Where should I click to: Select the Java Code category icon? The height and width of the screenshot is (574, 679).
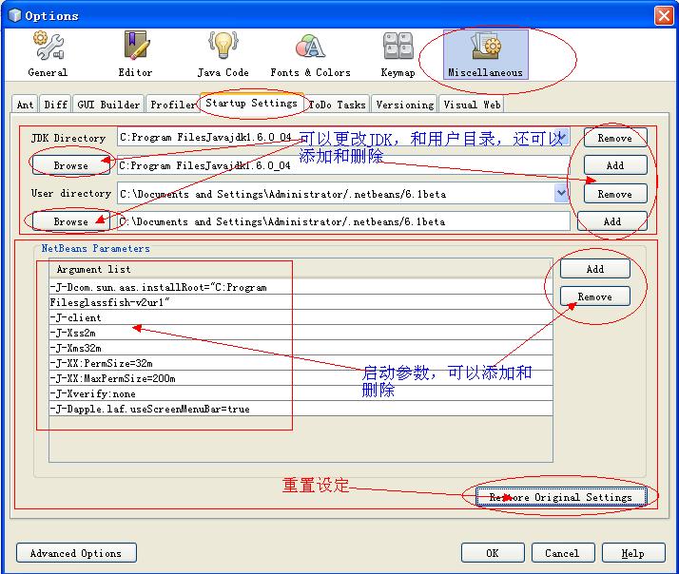(x=223, y=54)
